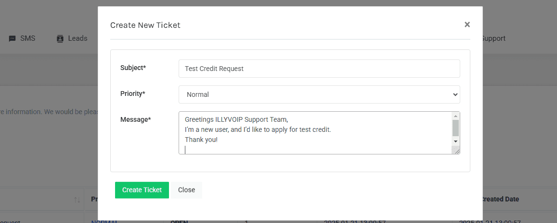Click the message box scroll up arrow
This screenshot has width=557, height=223.
click(x=455, y=116)
